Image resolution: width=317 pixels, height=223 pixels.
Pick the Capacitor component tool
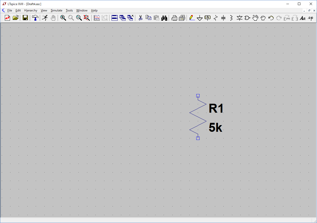click(x=223, y=18)
